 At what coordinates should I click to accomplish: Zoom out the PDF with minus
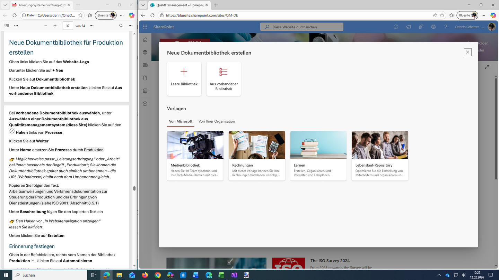[46, 26]
